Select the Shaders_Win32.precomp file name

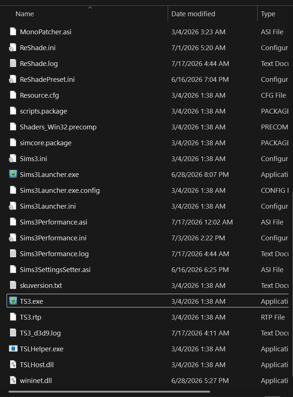58,127
